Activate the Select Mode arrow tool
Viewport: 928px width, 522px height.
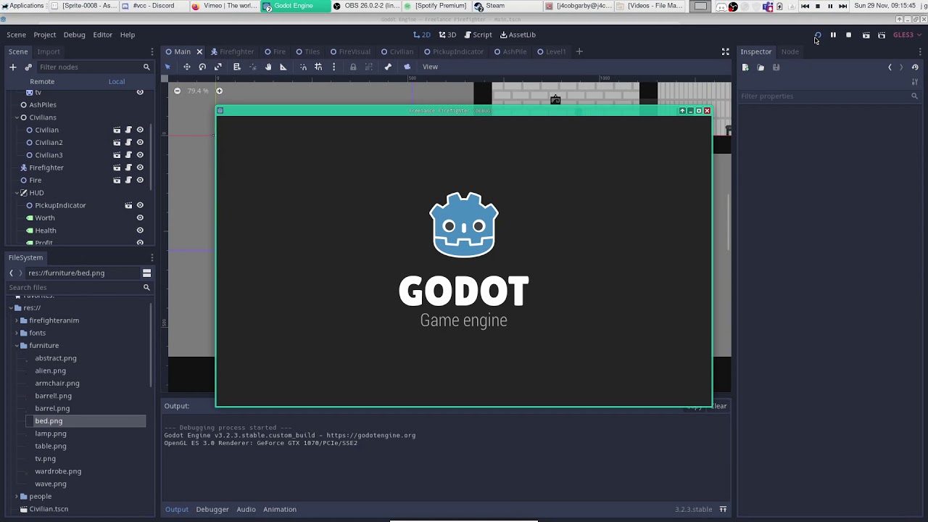[x=167, y=67]
